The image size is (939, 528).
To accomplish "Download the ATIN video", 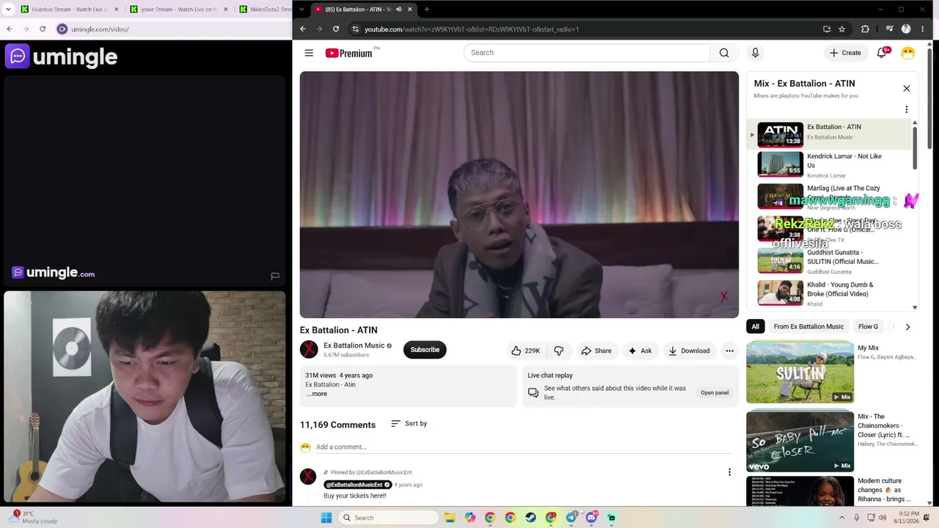I will (x=689, y=351).
